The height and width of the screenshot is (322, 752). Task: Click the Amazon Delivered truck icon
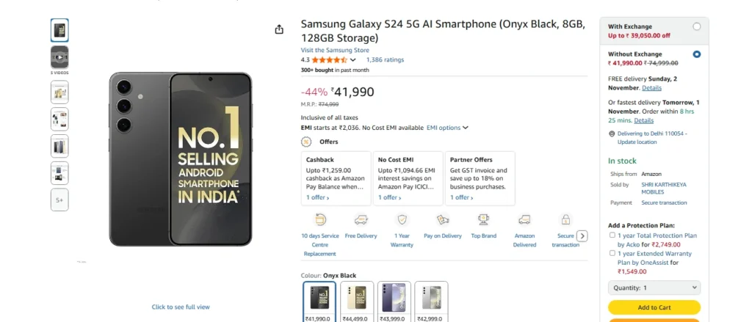coord(524,219)
